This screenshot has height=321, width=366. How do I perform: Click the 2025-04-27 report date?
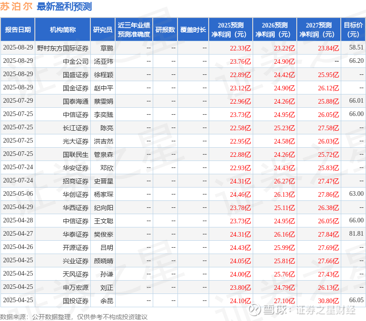[x=18, y=233]
